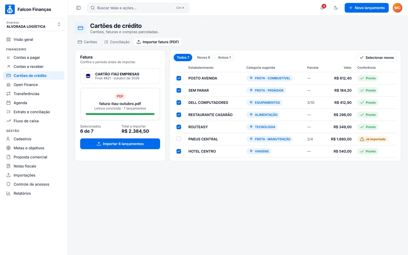Click the R$ 2.384,50 total value
This screenshot has height=255, width=408.
pos(135,131)
